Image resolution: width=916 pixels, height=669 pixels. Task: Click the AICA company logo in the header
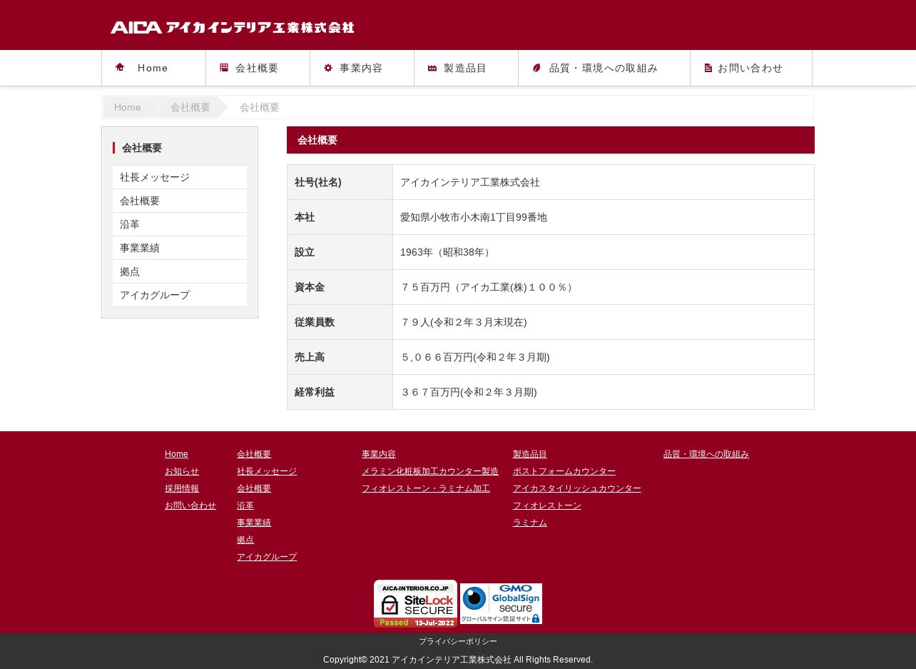(233, 27)
